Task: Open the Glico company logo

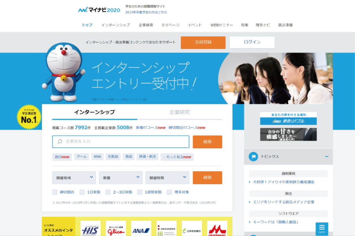Action: click(116, 228)
